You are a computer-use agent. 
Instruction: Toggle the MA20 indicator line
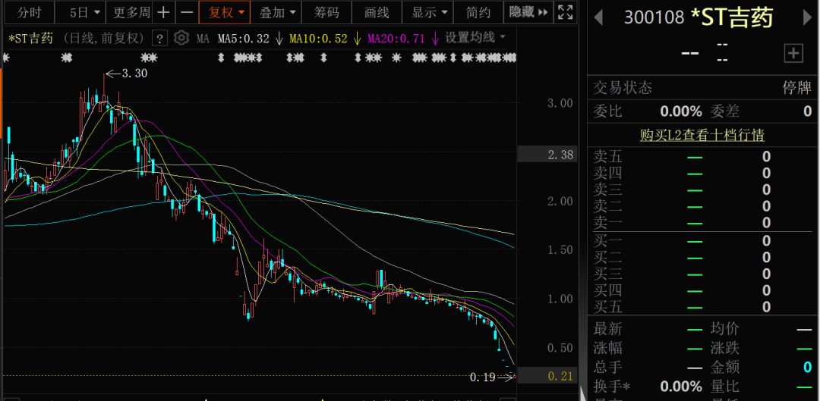(x=396, y=38)
